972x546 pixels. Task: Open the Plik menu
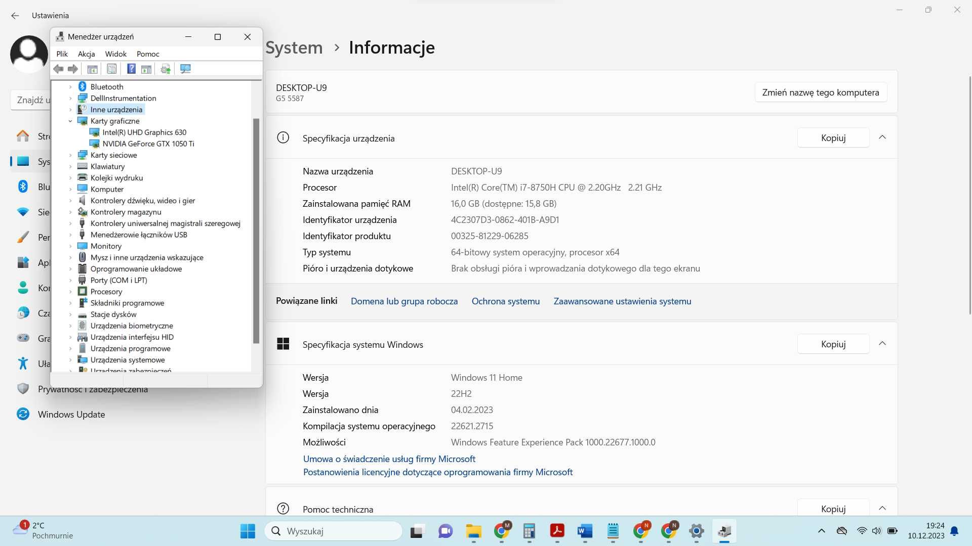point(62,54)
